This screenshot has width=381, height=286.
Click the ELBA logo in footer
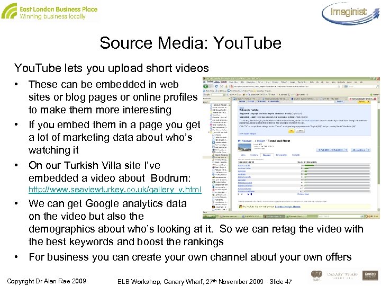316,275
